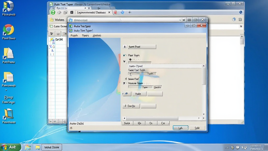This screenshot has width=268, height=151.
Task: Click the window-layout icon beside the home icon
Action: 65,12
